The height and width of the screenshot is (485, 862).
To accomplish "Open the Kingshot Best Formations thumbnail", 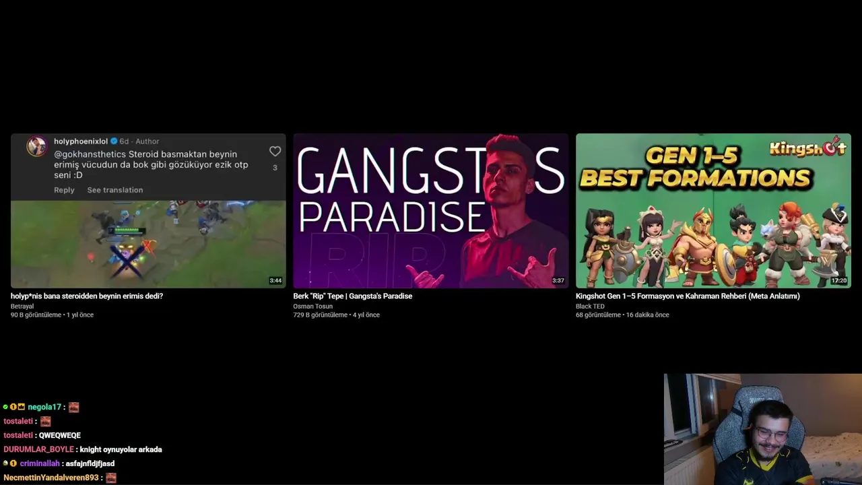I will (713, 211).
